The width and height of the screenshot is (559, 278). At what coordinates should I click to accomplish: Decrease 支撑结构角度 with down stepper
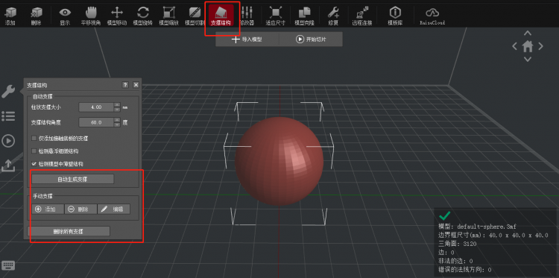point(117,124)
